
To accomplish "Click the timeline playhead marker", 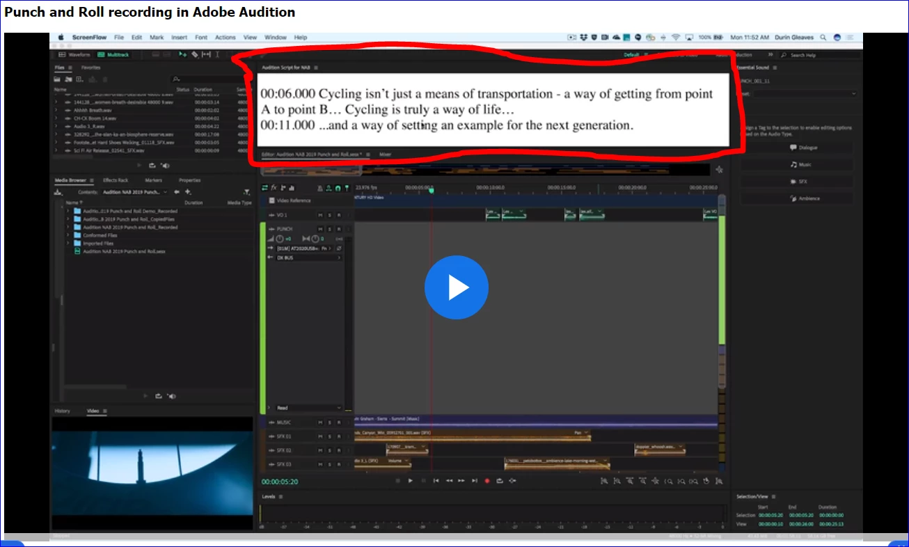I will coord(431,191).
